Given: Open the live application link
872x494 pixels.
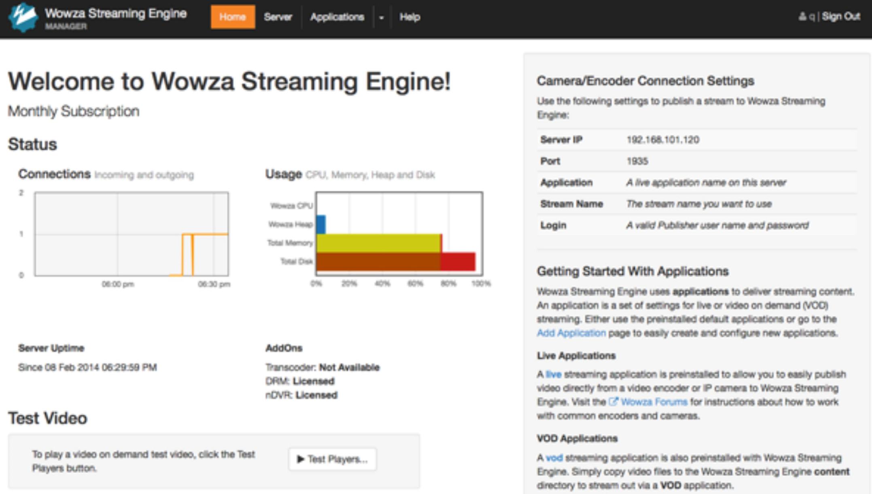Looking at the screenshot, I should [553, 374].
